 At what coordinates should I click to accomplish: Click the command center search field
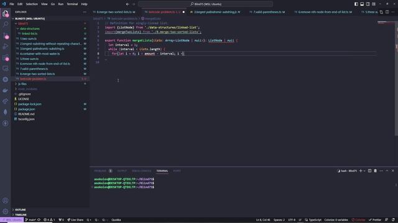pos(205,4)
